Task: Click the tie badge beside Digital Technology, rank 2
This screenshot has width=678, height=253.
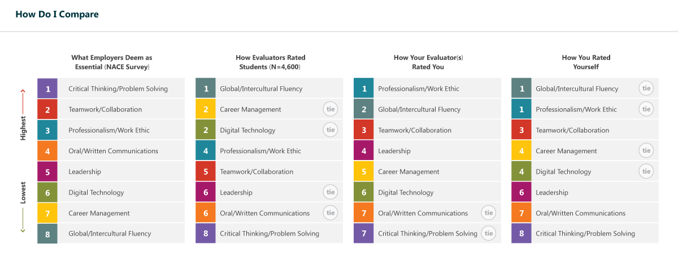Action: point(331,130)
